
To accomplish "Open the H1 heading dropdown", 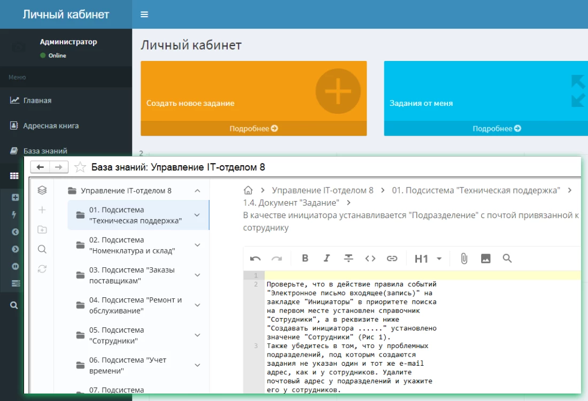I will pos(428,259).
